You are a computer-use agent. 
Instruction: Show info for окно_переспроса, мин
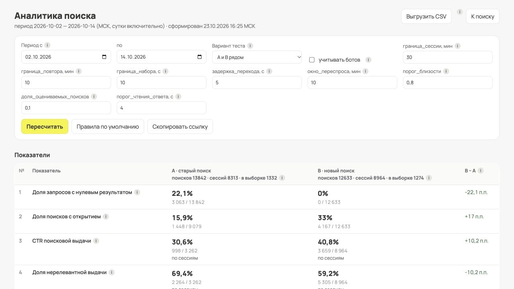[365, 71]
